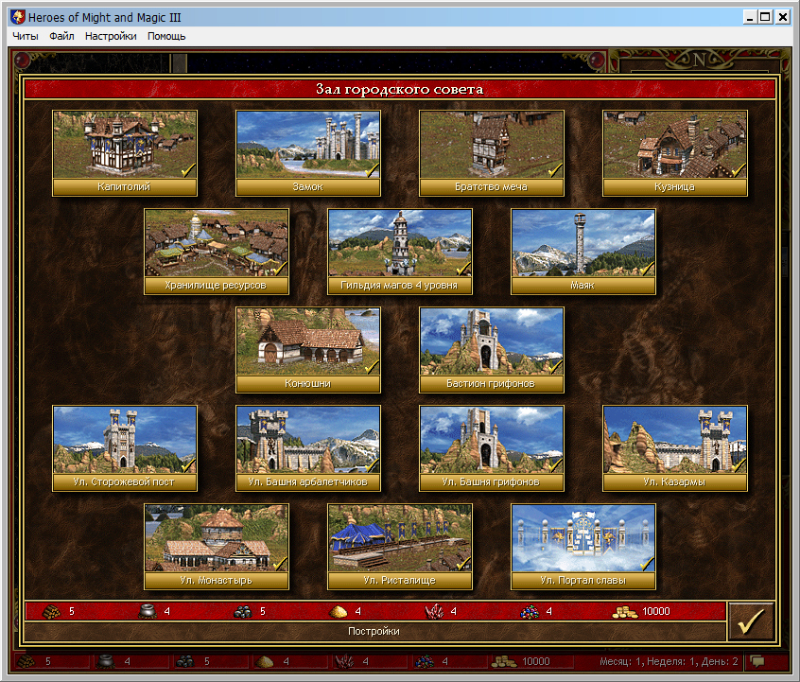Select the Маяк lighthouse picture
800x682 pixels.
[x=583, y=243]
